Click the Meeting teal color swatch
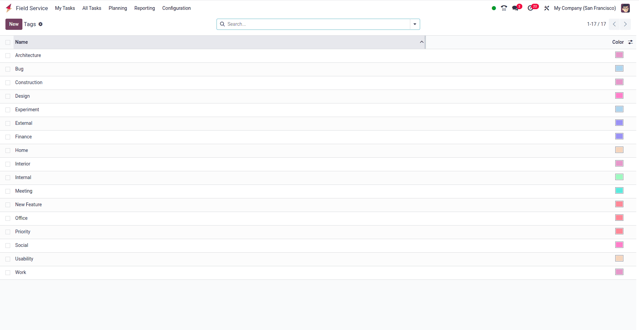The width and height of the screenshot is (639, 330). (619, 191)
